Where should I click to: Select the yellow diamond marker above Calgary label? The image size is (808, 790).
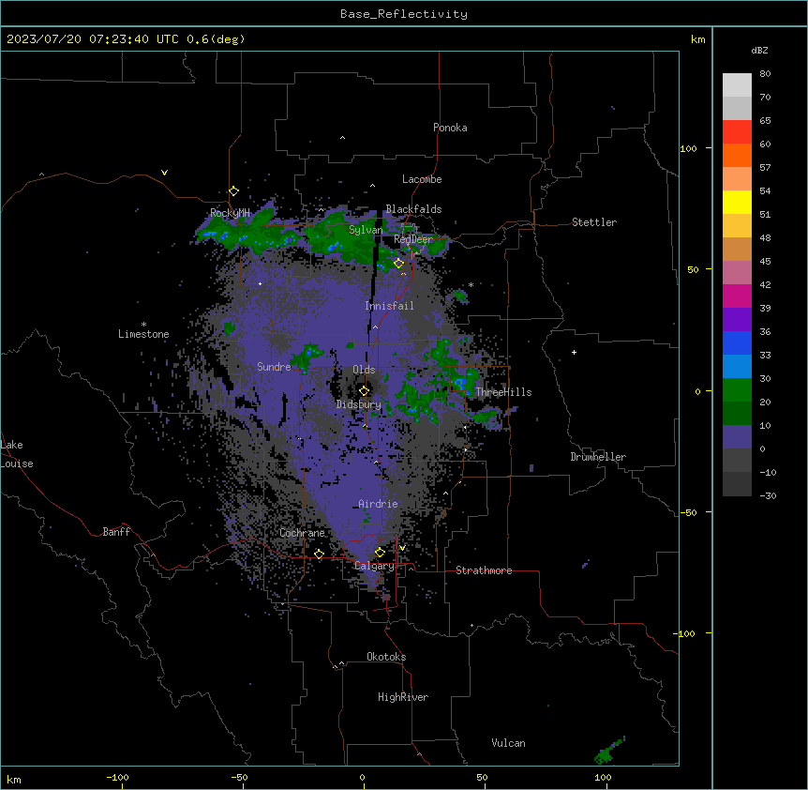380,553
